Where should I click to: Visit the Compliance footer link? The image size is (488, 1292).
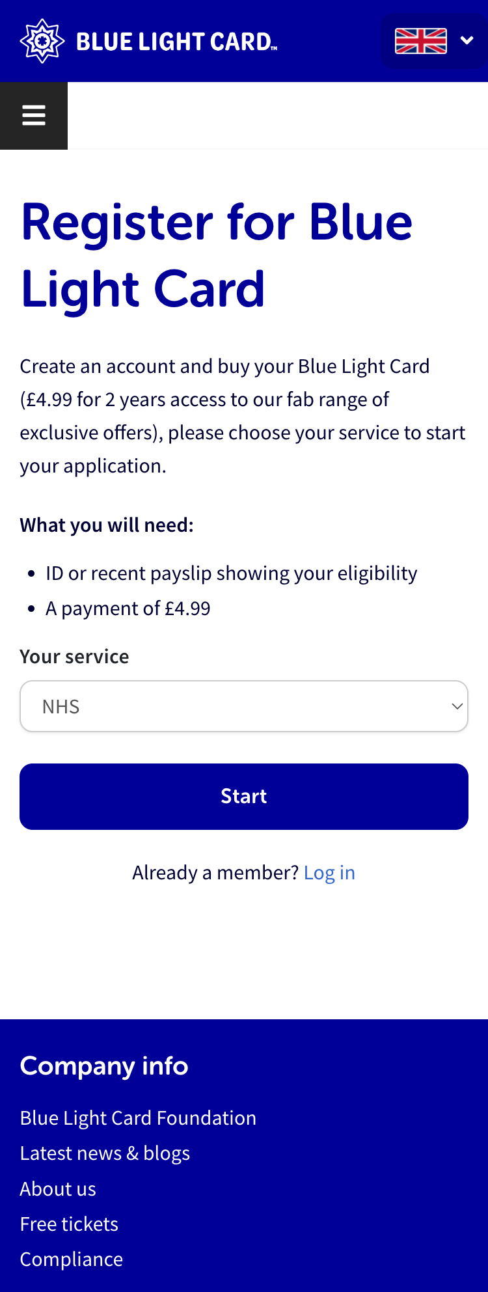[72, 1259]
